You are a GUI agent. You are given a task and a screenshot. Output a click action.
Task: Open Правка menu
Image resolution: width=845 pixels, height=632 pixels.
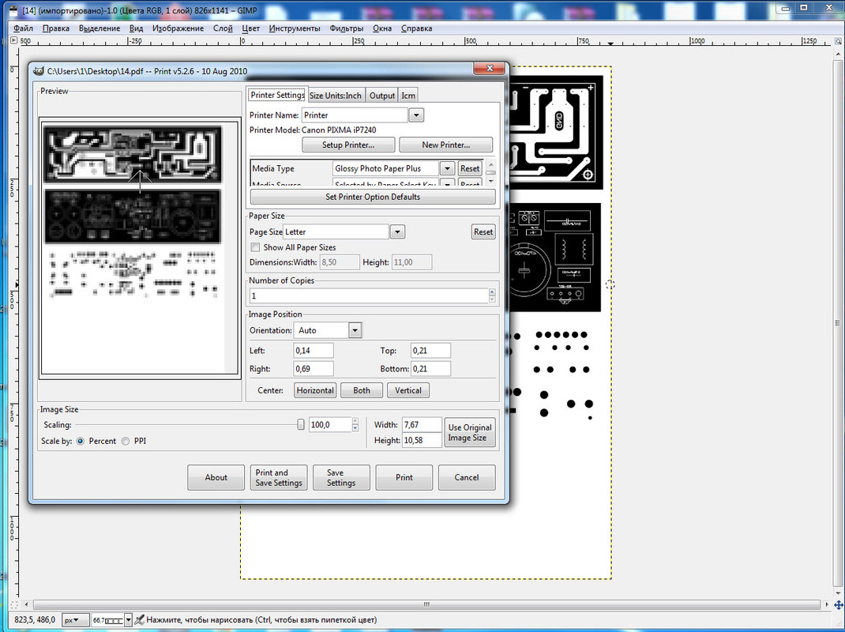[56, 28]
